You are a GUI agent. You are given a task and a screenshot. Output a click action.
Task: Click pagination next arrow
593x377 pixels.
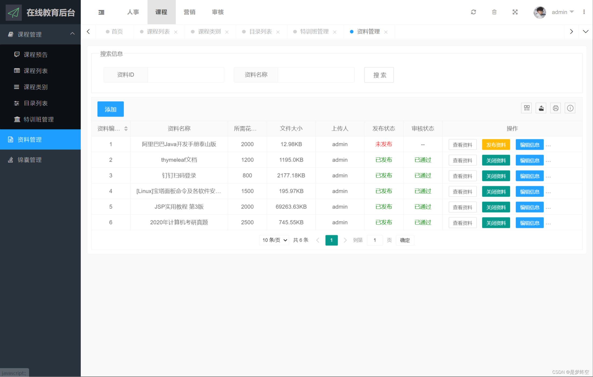345,240
